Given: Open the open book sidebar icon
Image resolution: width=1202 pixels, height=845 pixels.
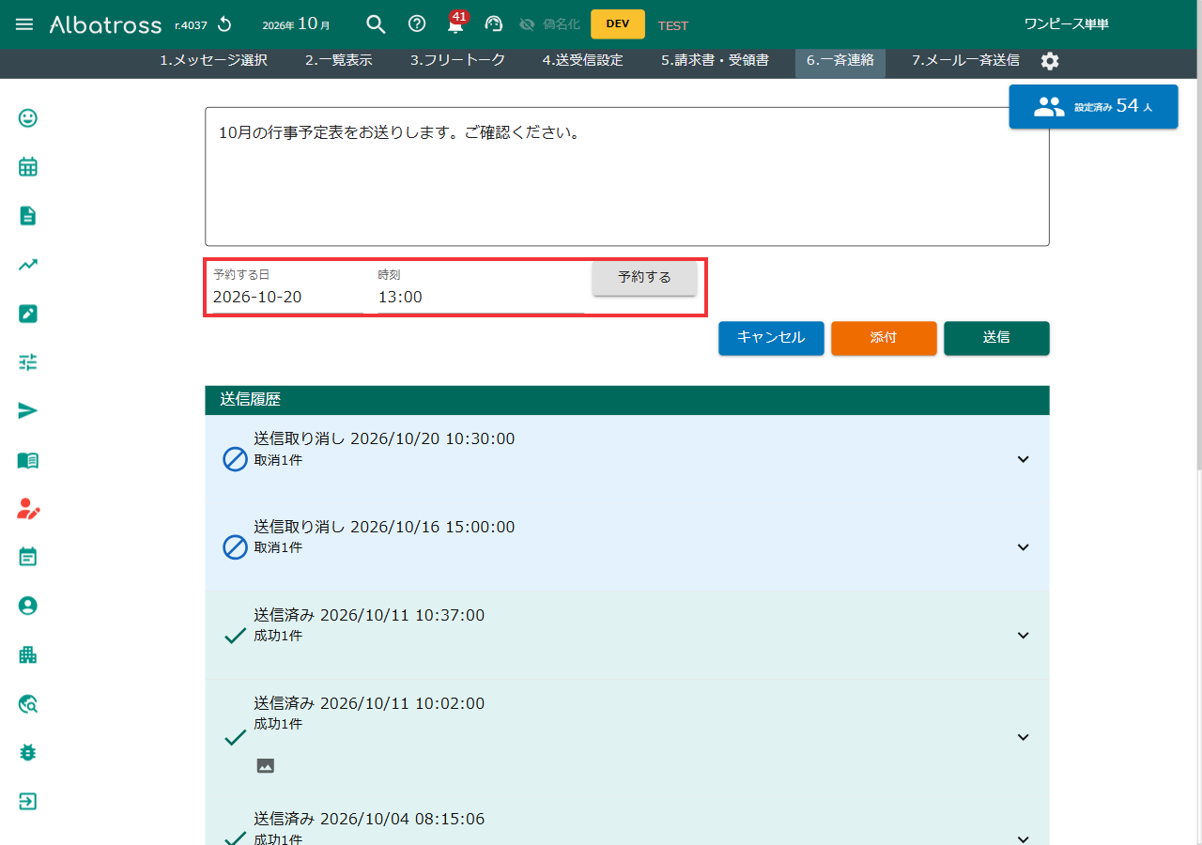Looking at the screenshot, I should pyautogui.click(x=28, y=460).
